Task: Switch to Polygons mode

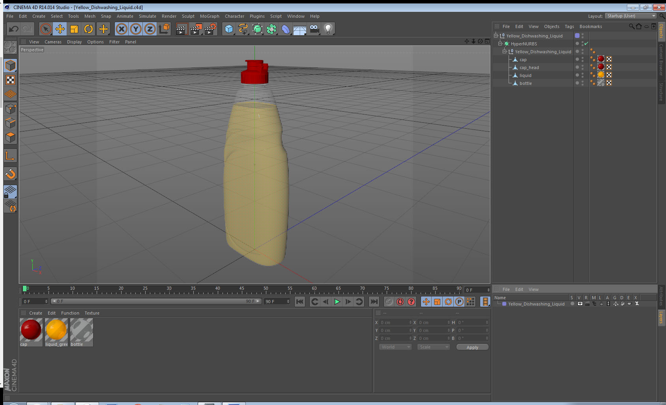Action: point(10,137)
